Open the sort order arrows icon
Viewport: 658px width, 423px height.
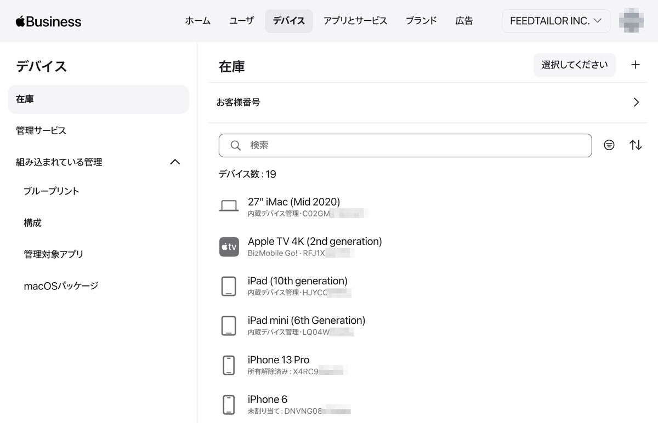636,145
